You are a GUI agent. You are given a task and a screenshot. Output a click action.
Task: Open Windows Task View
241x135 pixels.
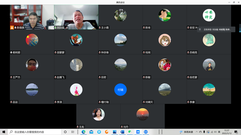[73, 132]
